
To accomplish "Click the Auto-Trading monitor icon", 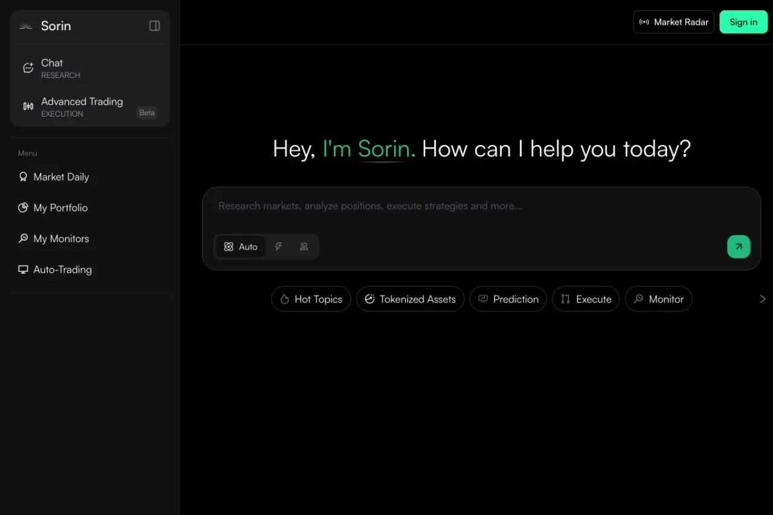I will 23,269.
